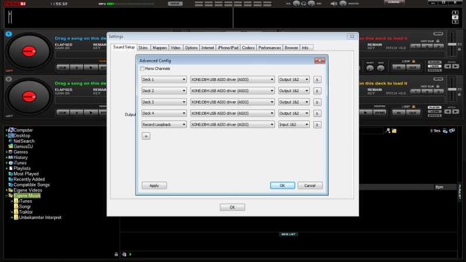The height and width of the screenshot is (262, 466).
Task: Open the Deck 1 source dropdown
Action: point(164,79)
